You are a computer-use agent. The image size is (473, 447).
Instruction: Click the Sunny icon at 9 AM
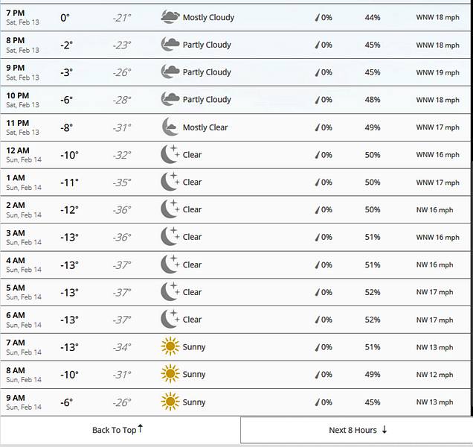(170, 402)
